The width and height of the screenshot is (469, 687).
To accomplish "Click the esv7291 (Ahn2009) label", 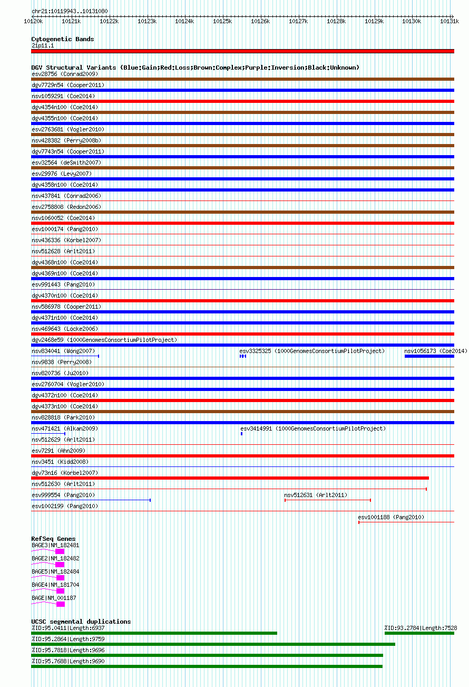I will pos(58,451).
